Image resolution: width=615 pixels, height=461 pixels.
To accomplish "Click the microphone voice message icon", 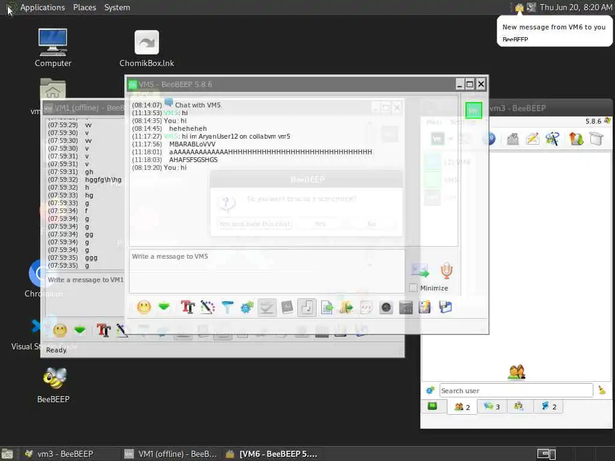I will pos(446,271).
